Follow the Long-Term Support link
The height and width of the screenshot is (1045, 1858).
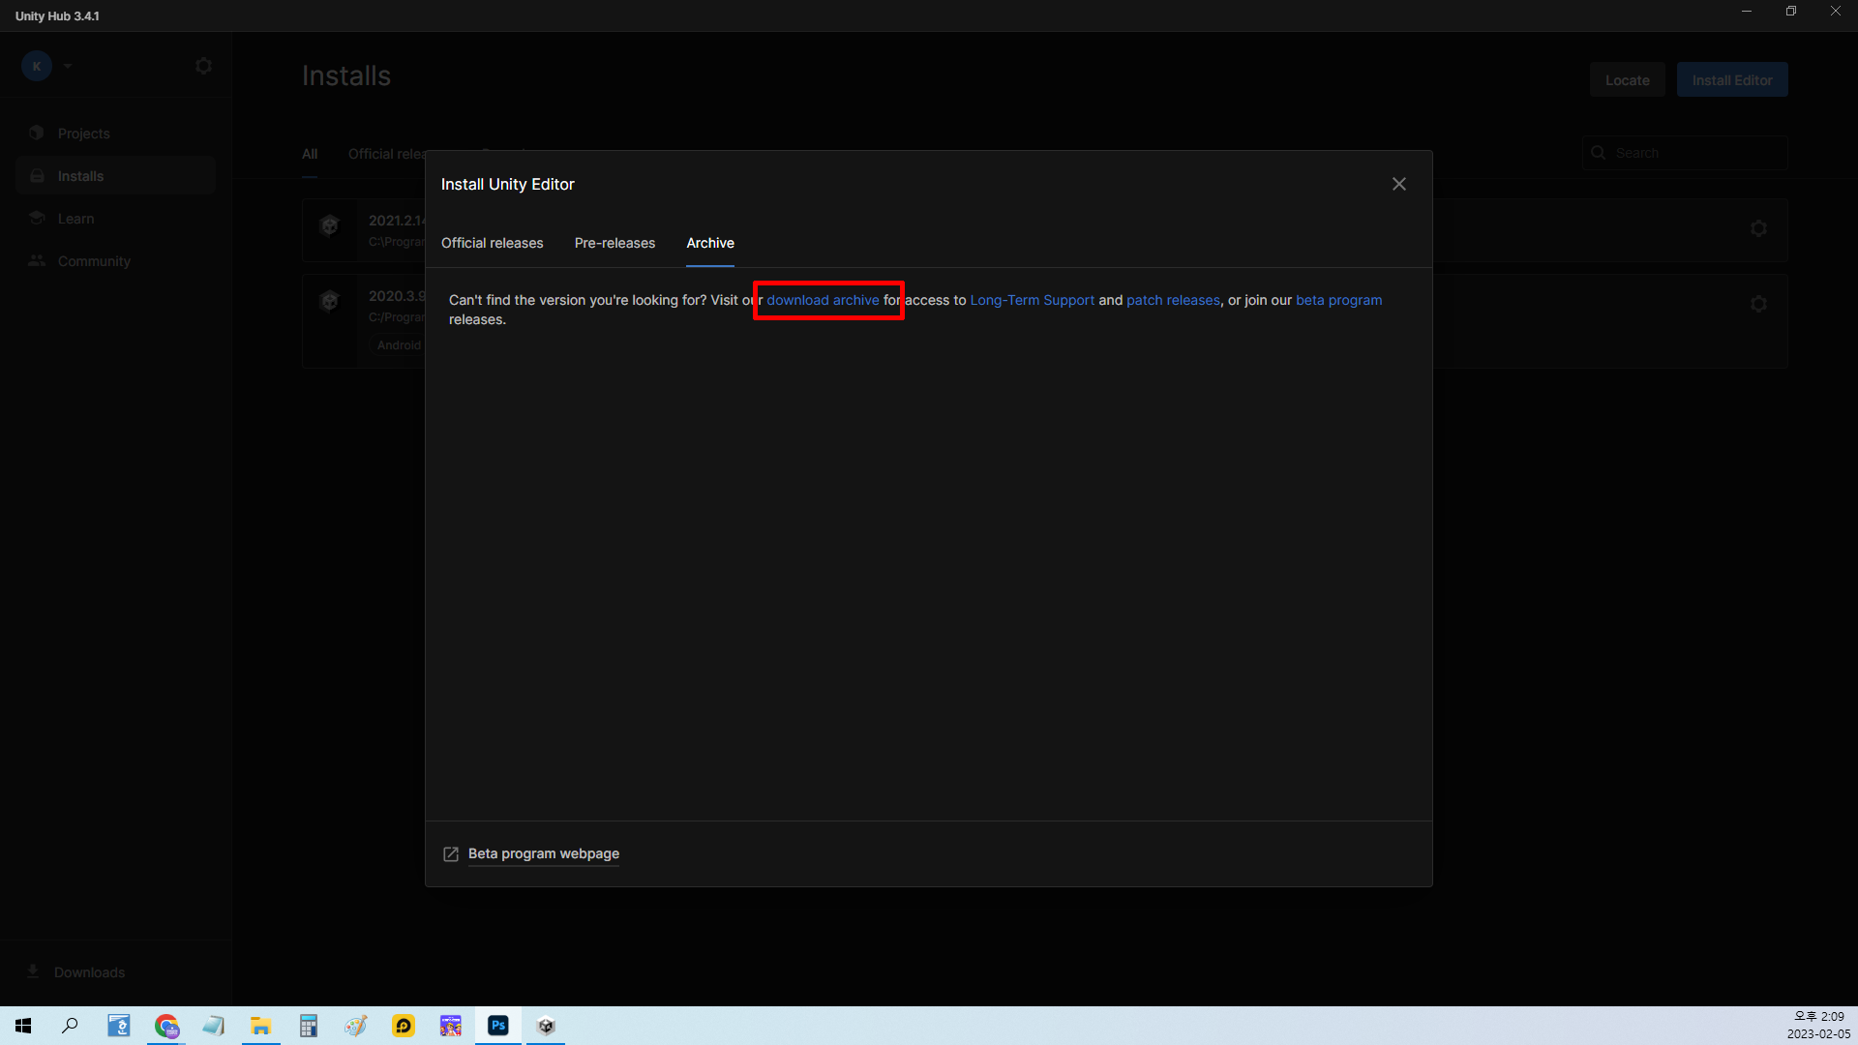[x=1032, y=300]
